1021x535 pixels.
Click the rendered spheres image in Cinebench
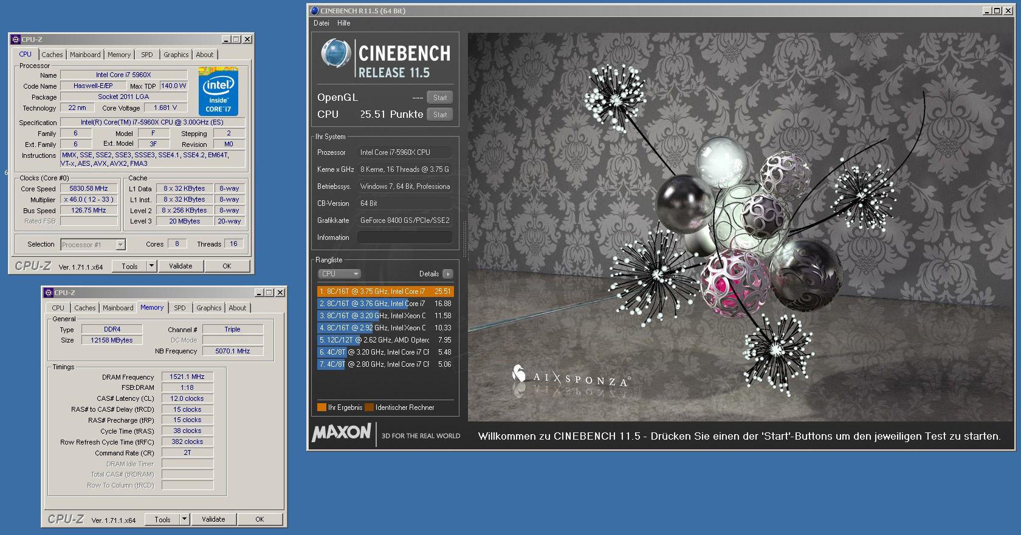pyautogui.click(x=741, y=227)
